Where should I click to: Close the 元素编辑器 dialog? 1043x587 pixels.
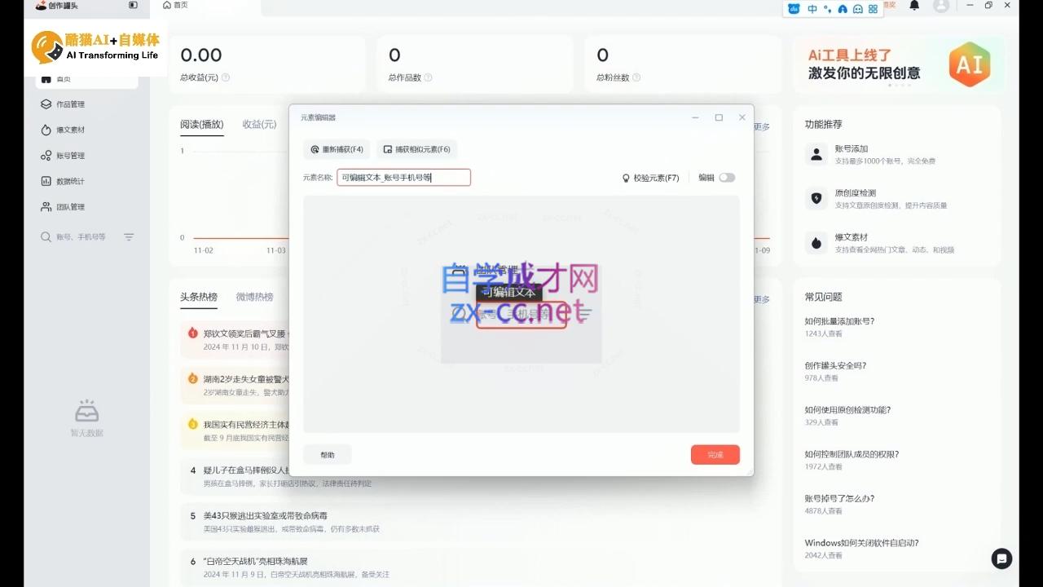pos(742,117)
